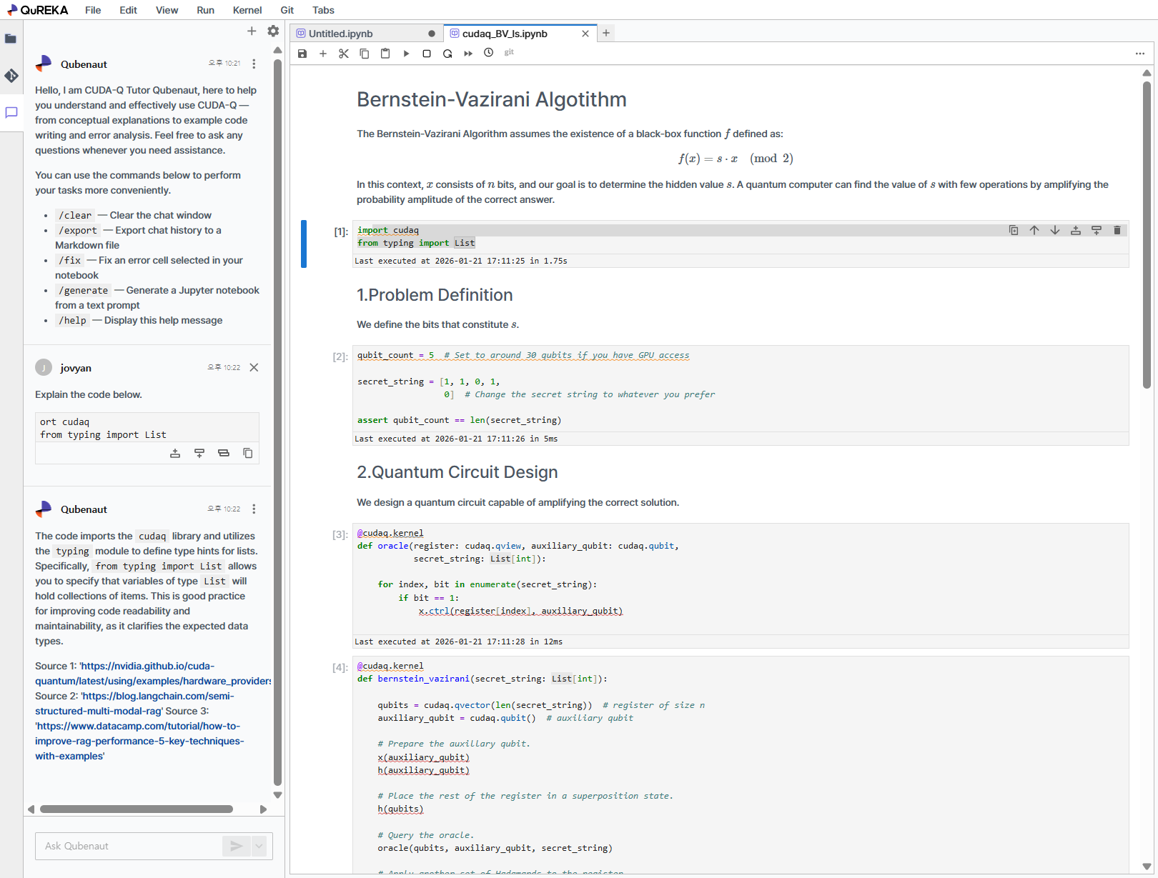Delete the active cell with trash icon
The height and width of the screenshot is (878, 1158).
click(1117, 230)
